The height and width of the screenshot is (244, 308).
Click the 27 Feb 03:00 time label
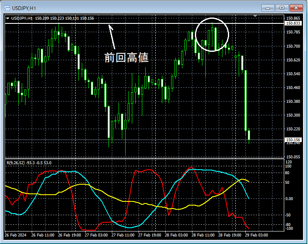coord(96,235)
